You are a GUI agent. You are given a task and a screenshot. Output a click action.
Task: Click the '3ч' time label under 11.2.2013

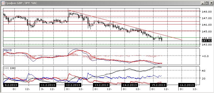(x=42, y=89)
